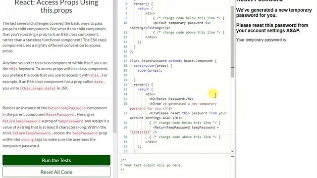Click 'strong' inline code in instructions
This screenshot has height=178, width=317.
(x=27, y=139)
